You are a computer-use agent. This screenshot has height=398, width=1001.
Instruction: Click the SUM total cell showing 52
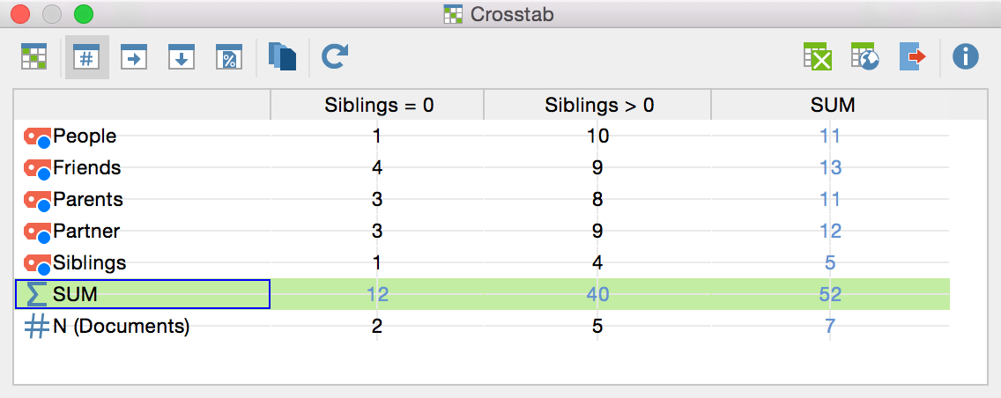(831, 294)
